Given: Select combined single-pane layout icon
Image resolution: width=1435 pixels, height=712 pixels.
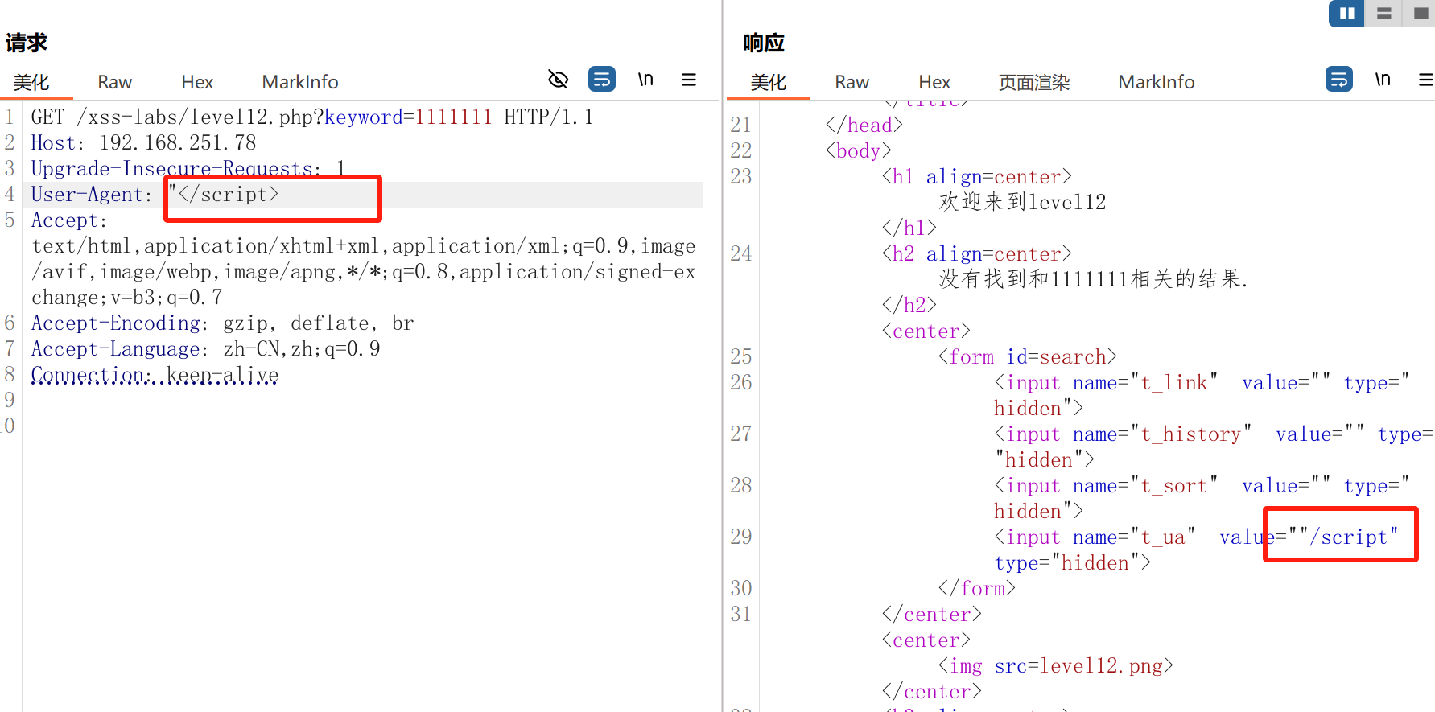Looking at the screenshot, I should coord(1420,14).
